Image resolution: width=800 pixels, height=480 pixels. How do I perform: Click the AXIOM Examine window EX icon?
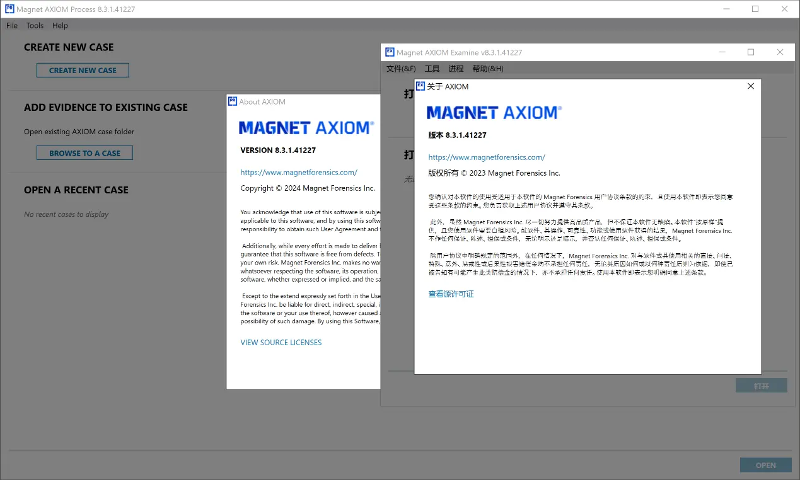[390, 52]
